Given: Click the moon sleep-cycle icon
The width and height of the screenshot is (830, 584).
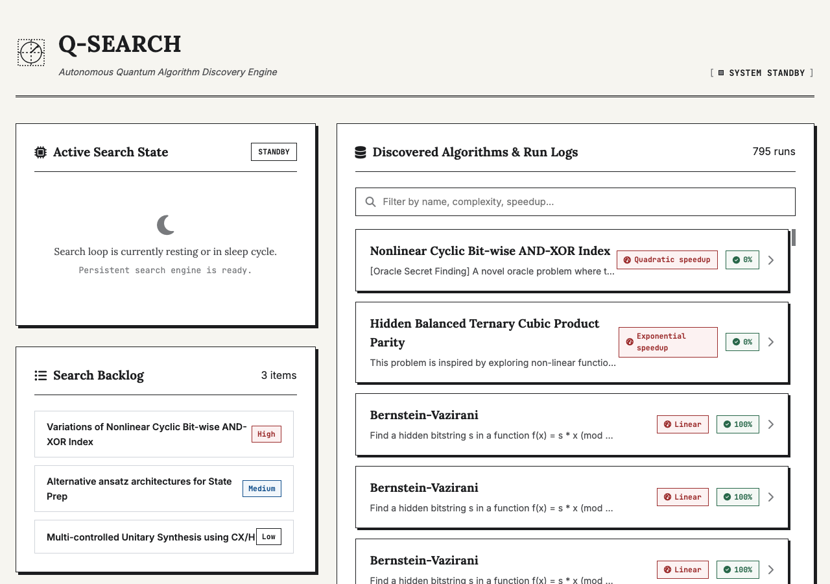Looking at the screenshot, I should [166, 225].
